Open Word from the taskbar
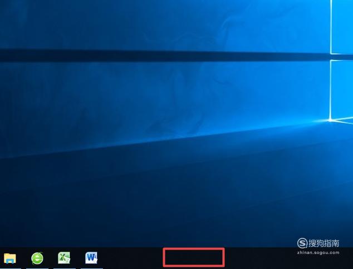 pos(91,258)
